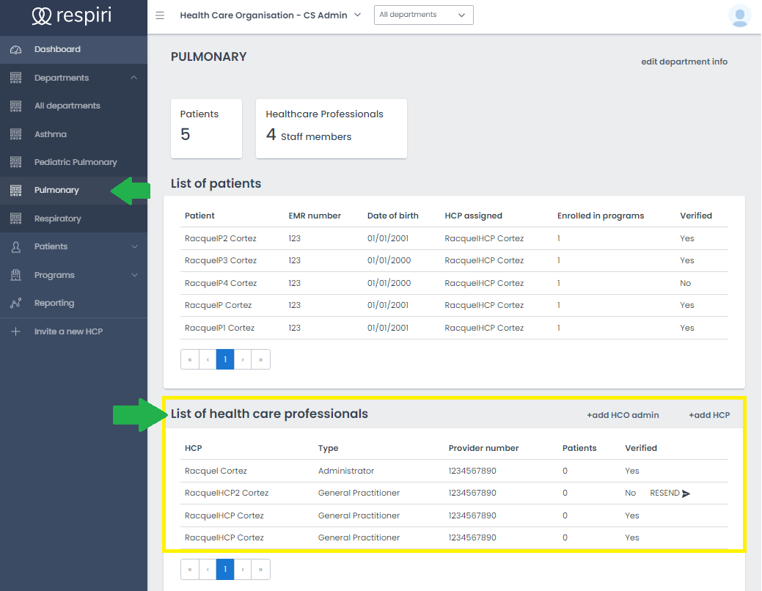Open the All departments dropdown
This screenshot has width=762, height=591.
423,15
